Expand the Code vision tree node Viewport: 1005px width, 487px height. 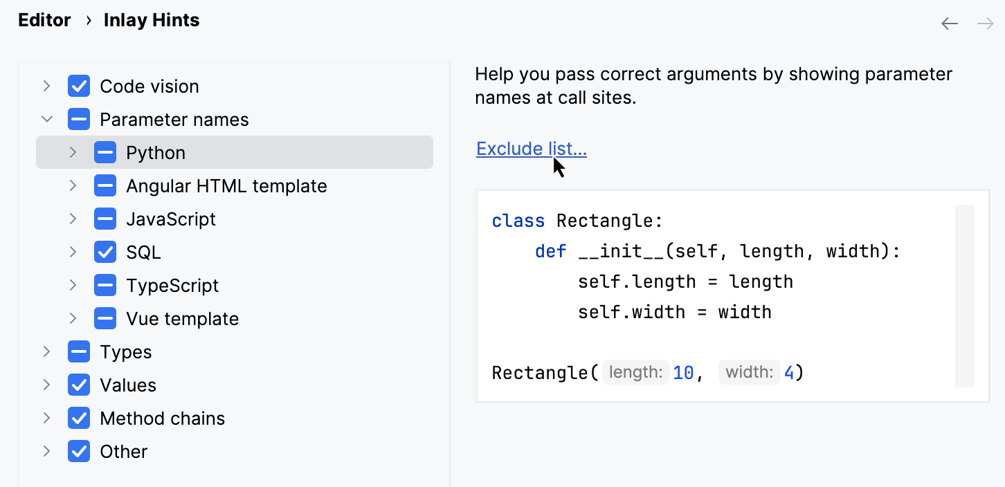(46, 86)
